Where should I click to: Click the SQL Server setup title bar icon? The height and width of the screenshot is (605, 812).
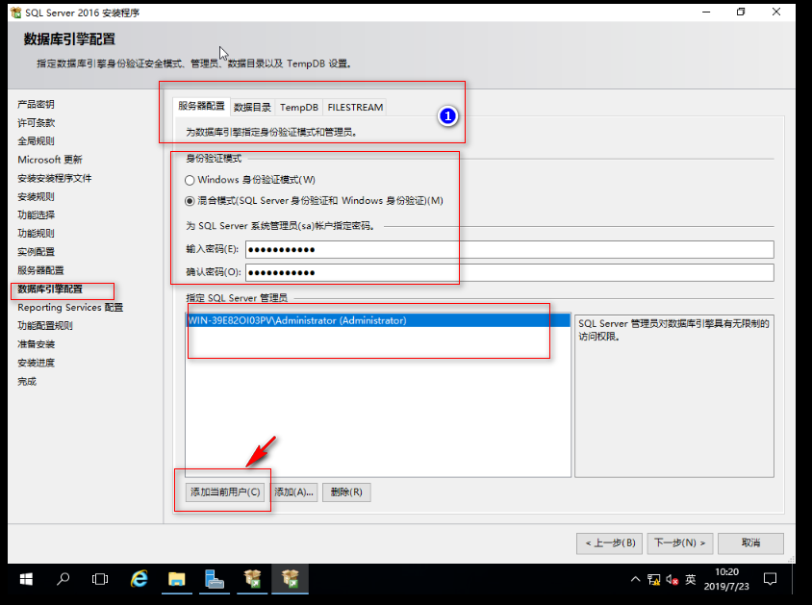[16, 13]
